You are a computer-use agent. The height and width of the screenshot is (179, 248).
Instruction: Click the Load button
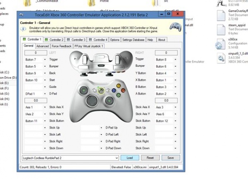point(130,158)
